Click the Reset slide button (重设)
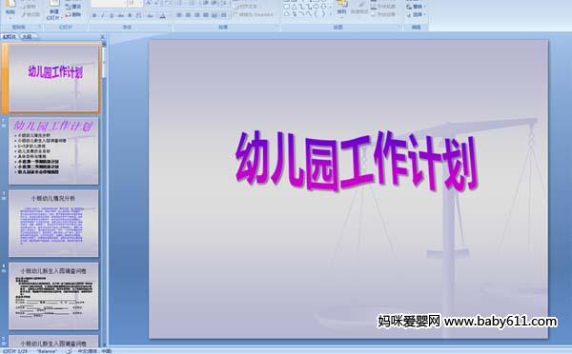Screen dimensions: 572x354 click(73, 7)
